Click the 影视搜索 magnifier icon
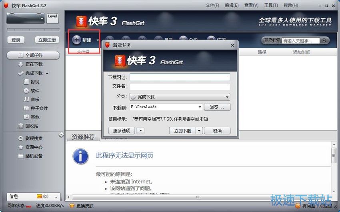Viewport: 340px width, 212px height. tap(20, 139)
